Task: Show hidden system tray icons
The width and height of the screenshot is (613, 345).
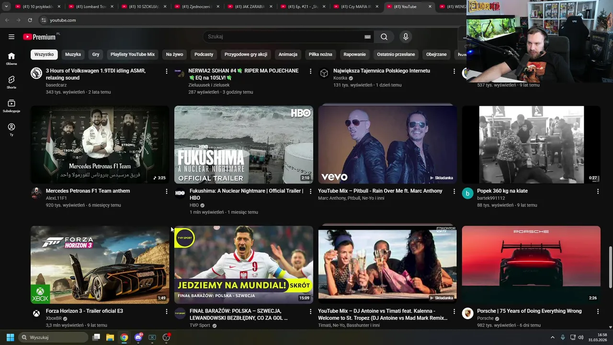Action: (x=552, y=337)
